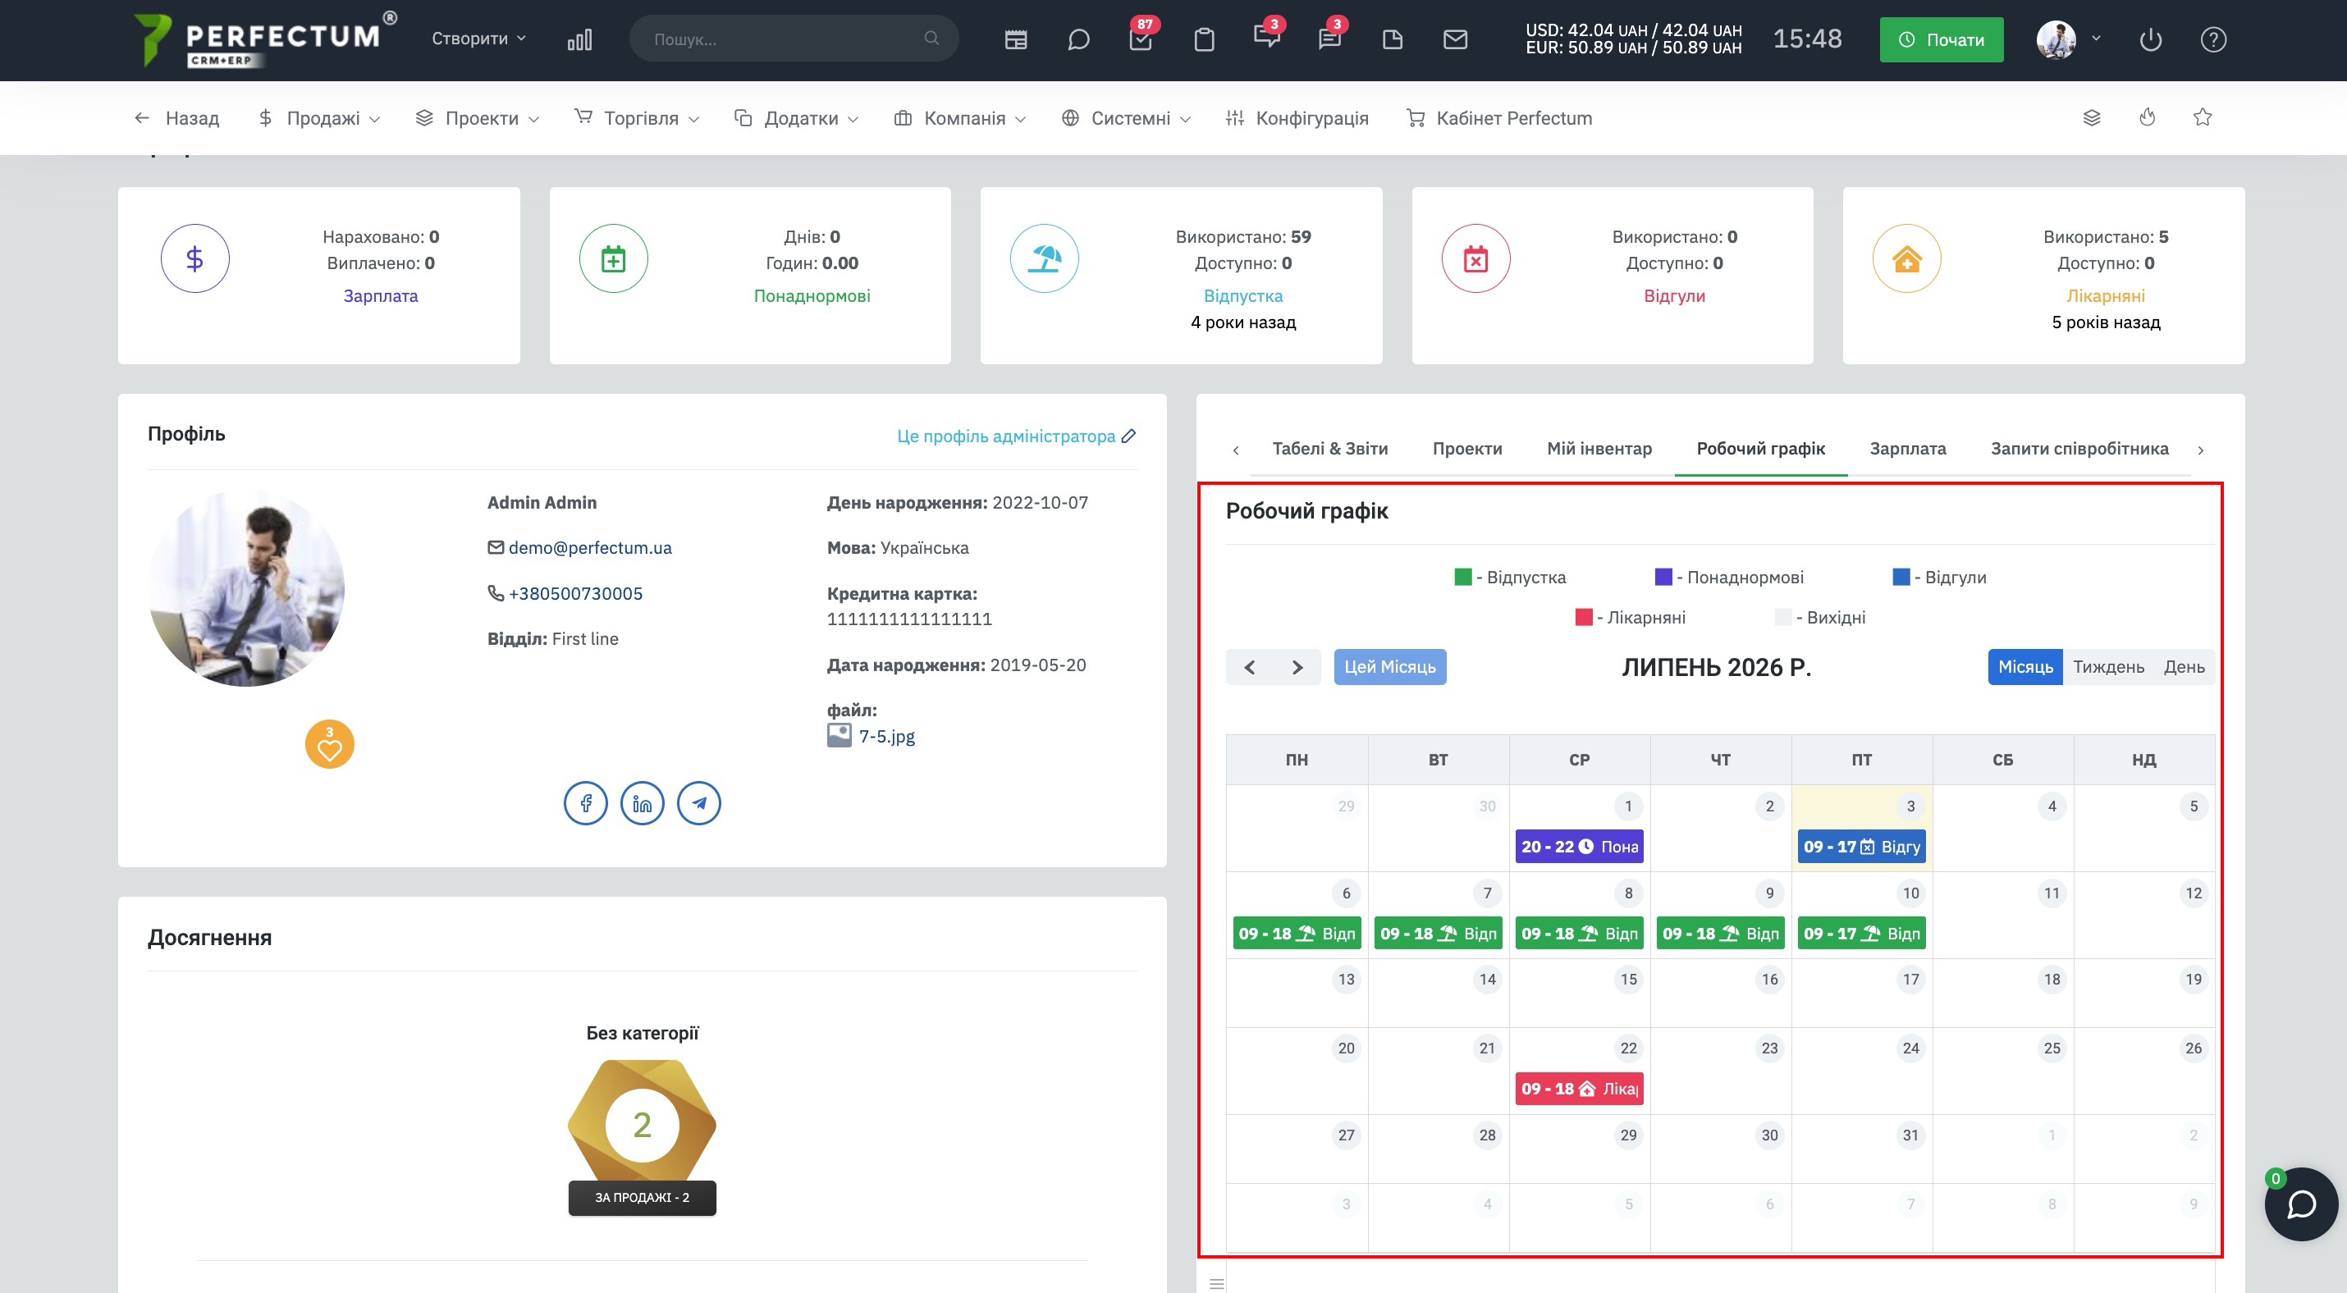Expand the Створити dropdown
Image resolution: width=2347 pixels, height=1293 pixels.
[478, 39]
